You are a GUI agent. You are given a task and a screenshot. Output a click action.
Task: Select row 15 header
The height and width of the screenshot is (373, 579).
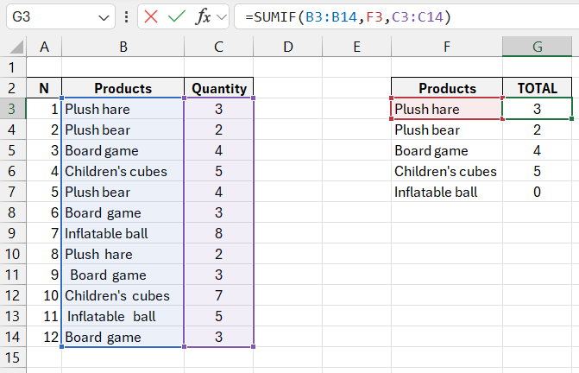point(13,357)
